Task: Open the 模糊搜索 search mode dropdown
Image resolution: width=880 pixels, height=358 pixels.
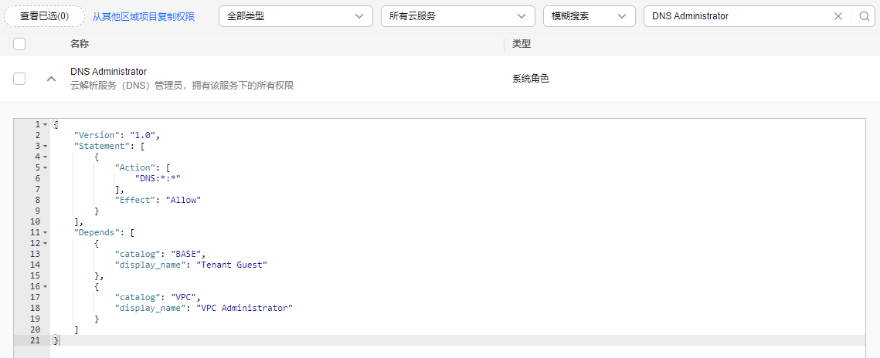Action: (x=589, y=16)
